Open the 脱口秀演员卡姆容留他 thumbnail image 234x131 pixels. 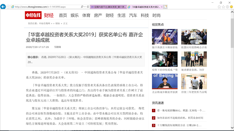click(165, 37)
